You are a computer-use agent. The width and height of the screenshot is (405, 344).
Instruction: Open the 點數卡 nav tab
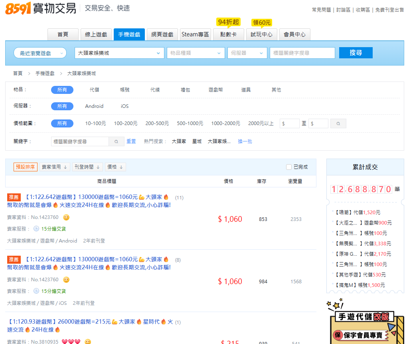(x=228, y=34)
